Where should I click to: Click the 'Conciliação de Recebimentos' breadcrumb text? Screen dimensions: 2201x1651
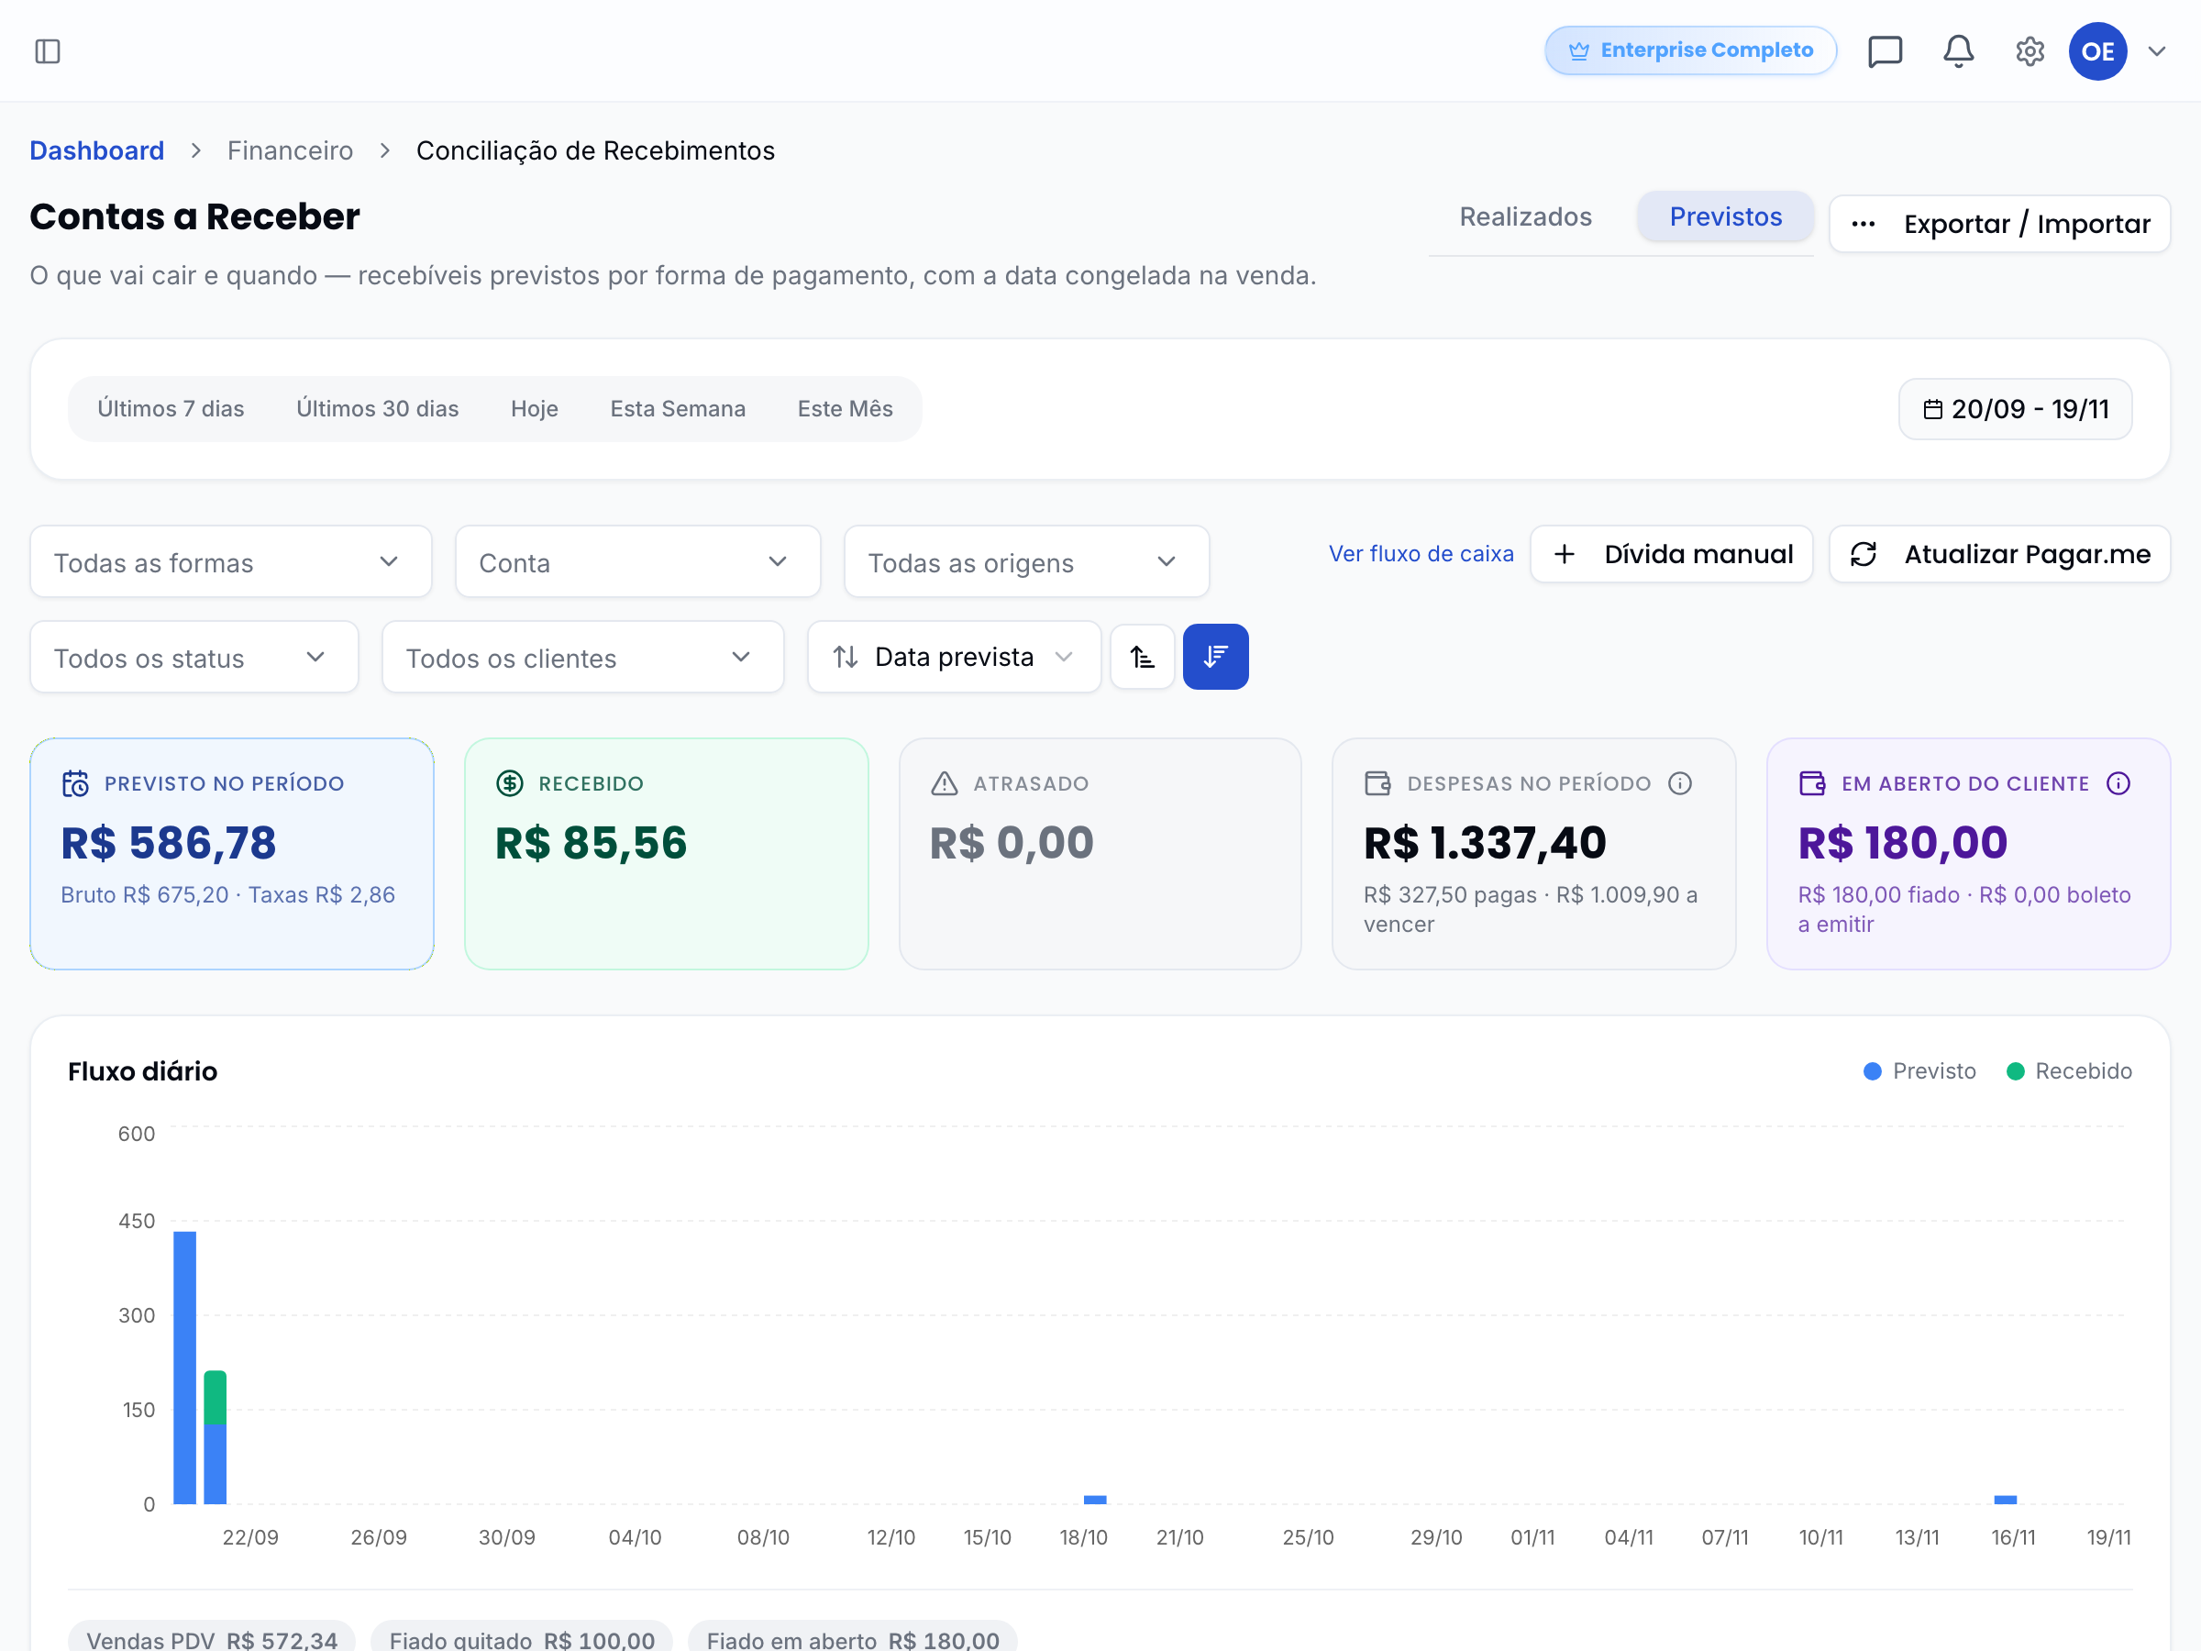point(595,150)
